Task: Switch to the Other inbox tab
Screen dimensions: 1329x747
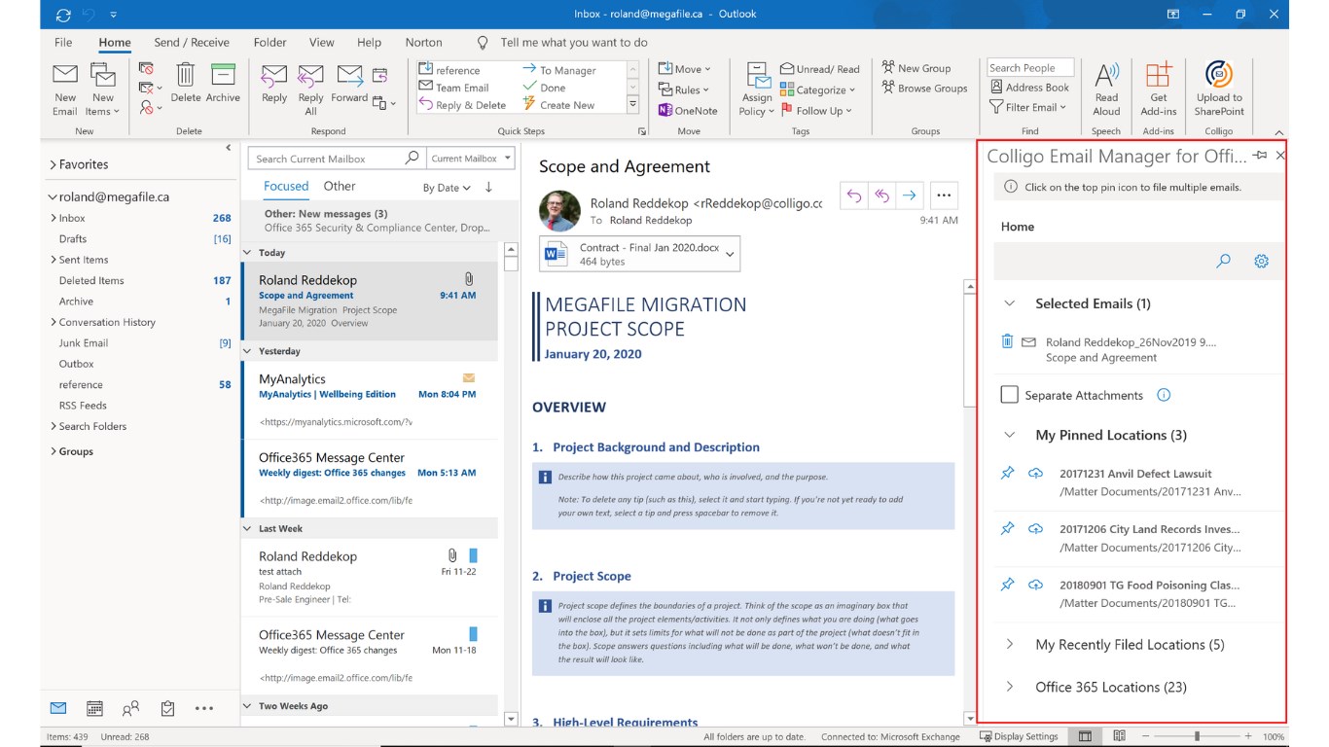Action: click(x=340, y=186)
